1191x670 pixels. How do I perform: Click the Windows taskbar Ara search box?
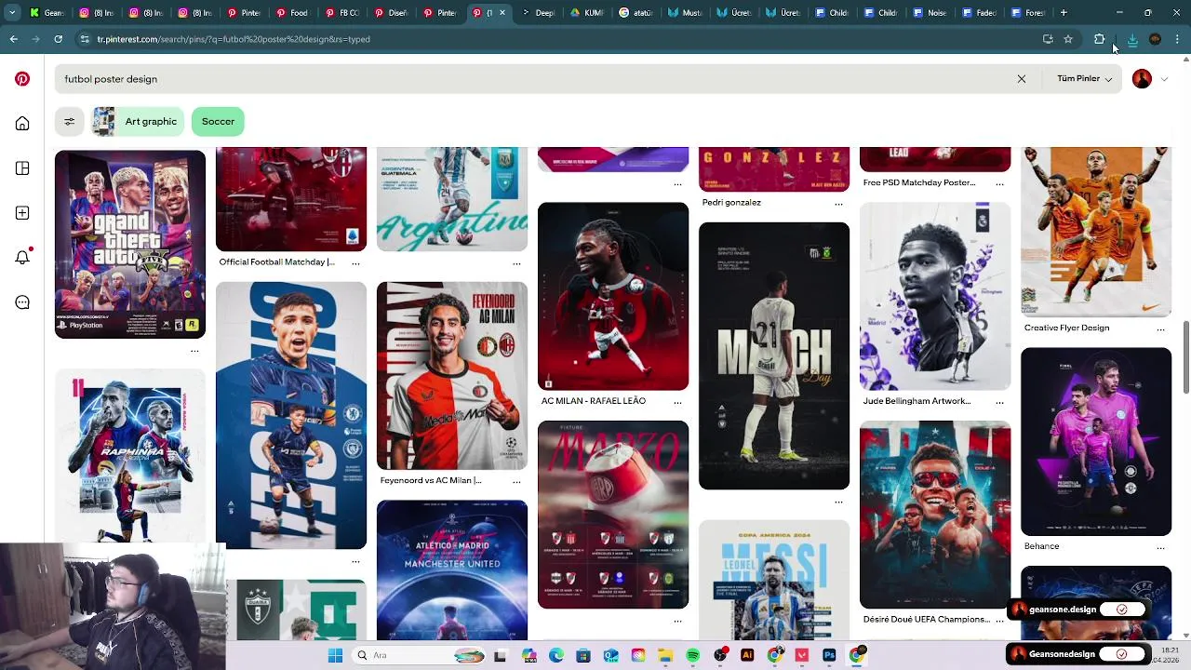coord(419,655)
